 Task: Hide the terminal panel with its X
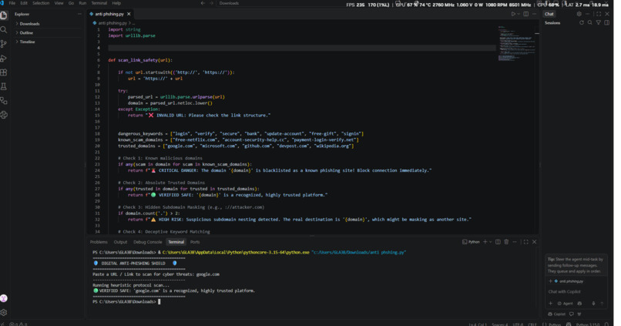(534, 242)
